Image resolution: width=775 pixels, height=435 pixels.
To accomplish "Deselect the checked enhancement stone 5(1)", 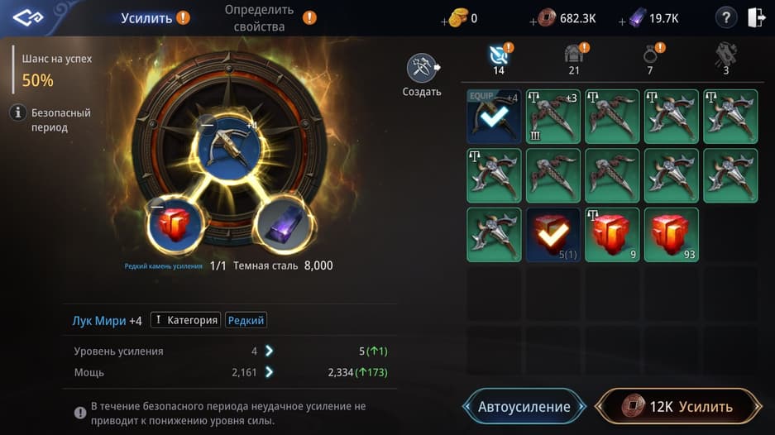I will point(553,235).
